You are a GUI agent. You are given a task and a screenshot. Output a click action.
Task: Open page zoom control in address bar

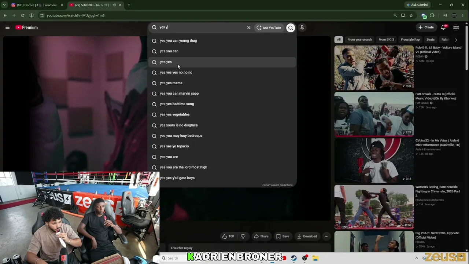[395, 15]
